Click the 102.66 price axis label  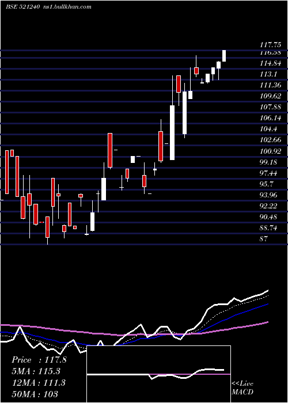270,140
